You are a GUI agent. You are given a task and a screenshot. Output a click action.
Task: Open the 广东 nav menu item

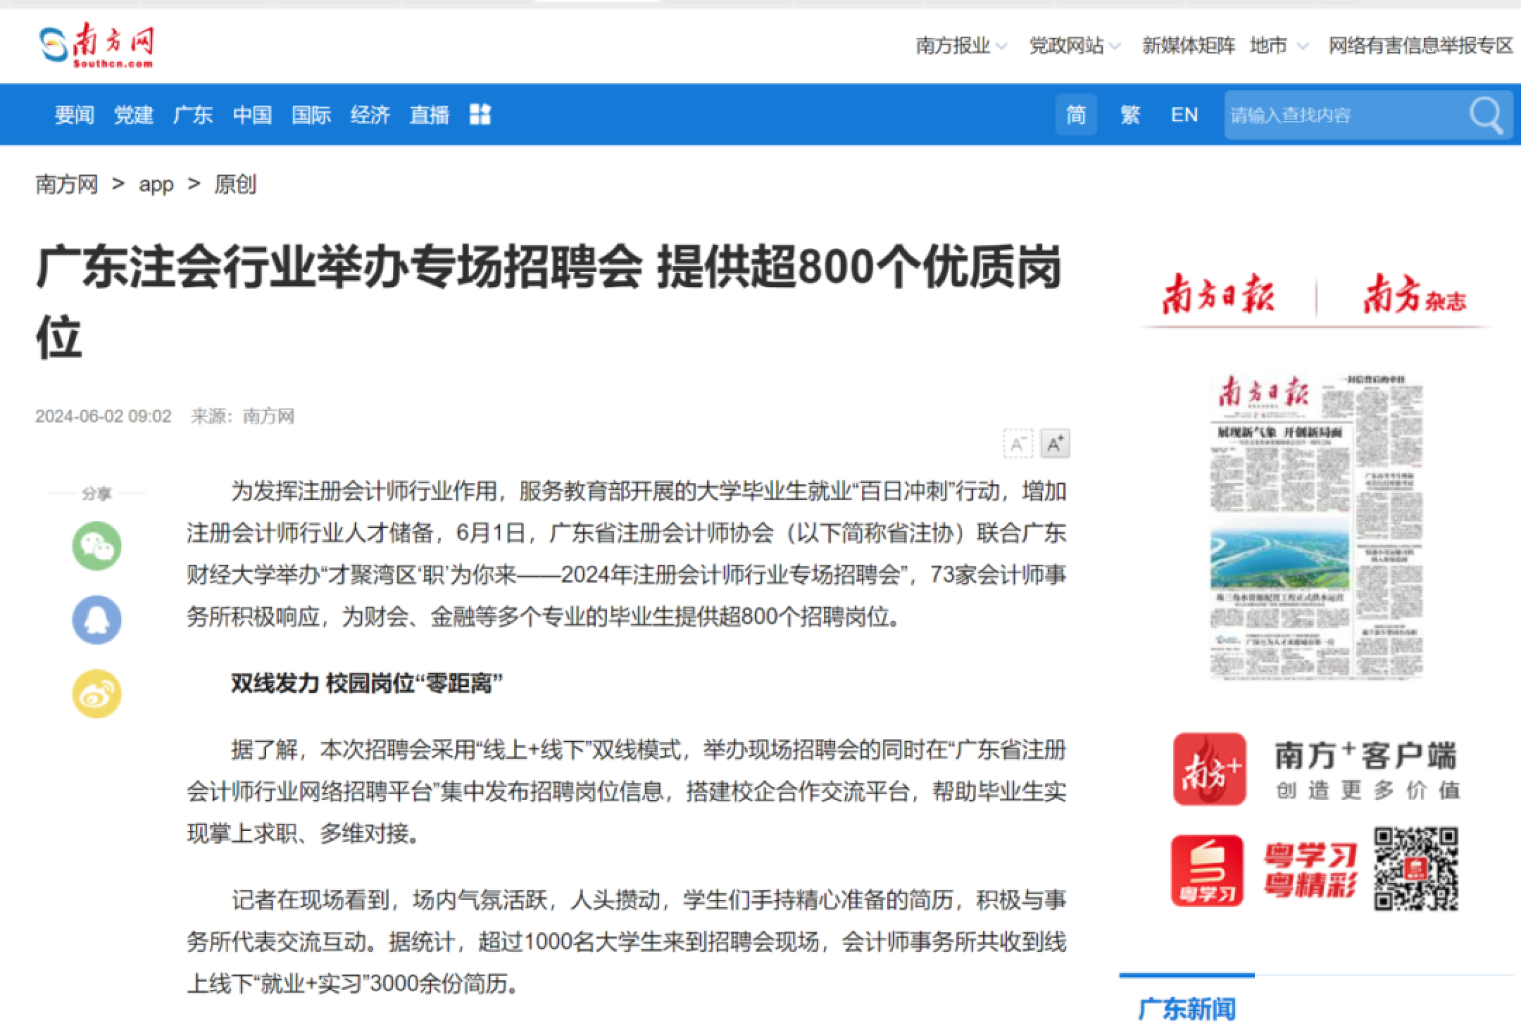click(x=193, y=115)
